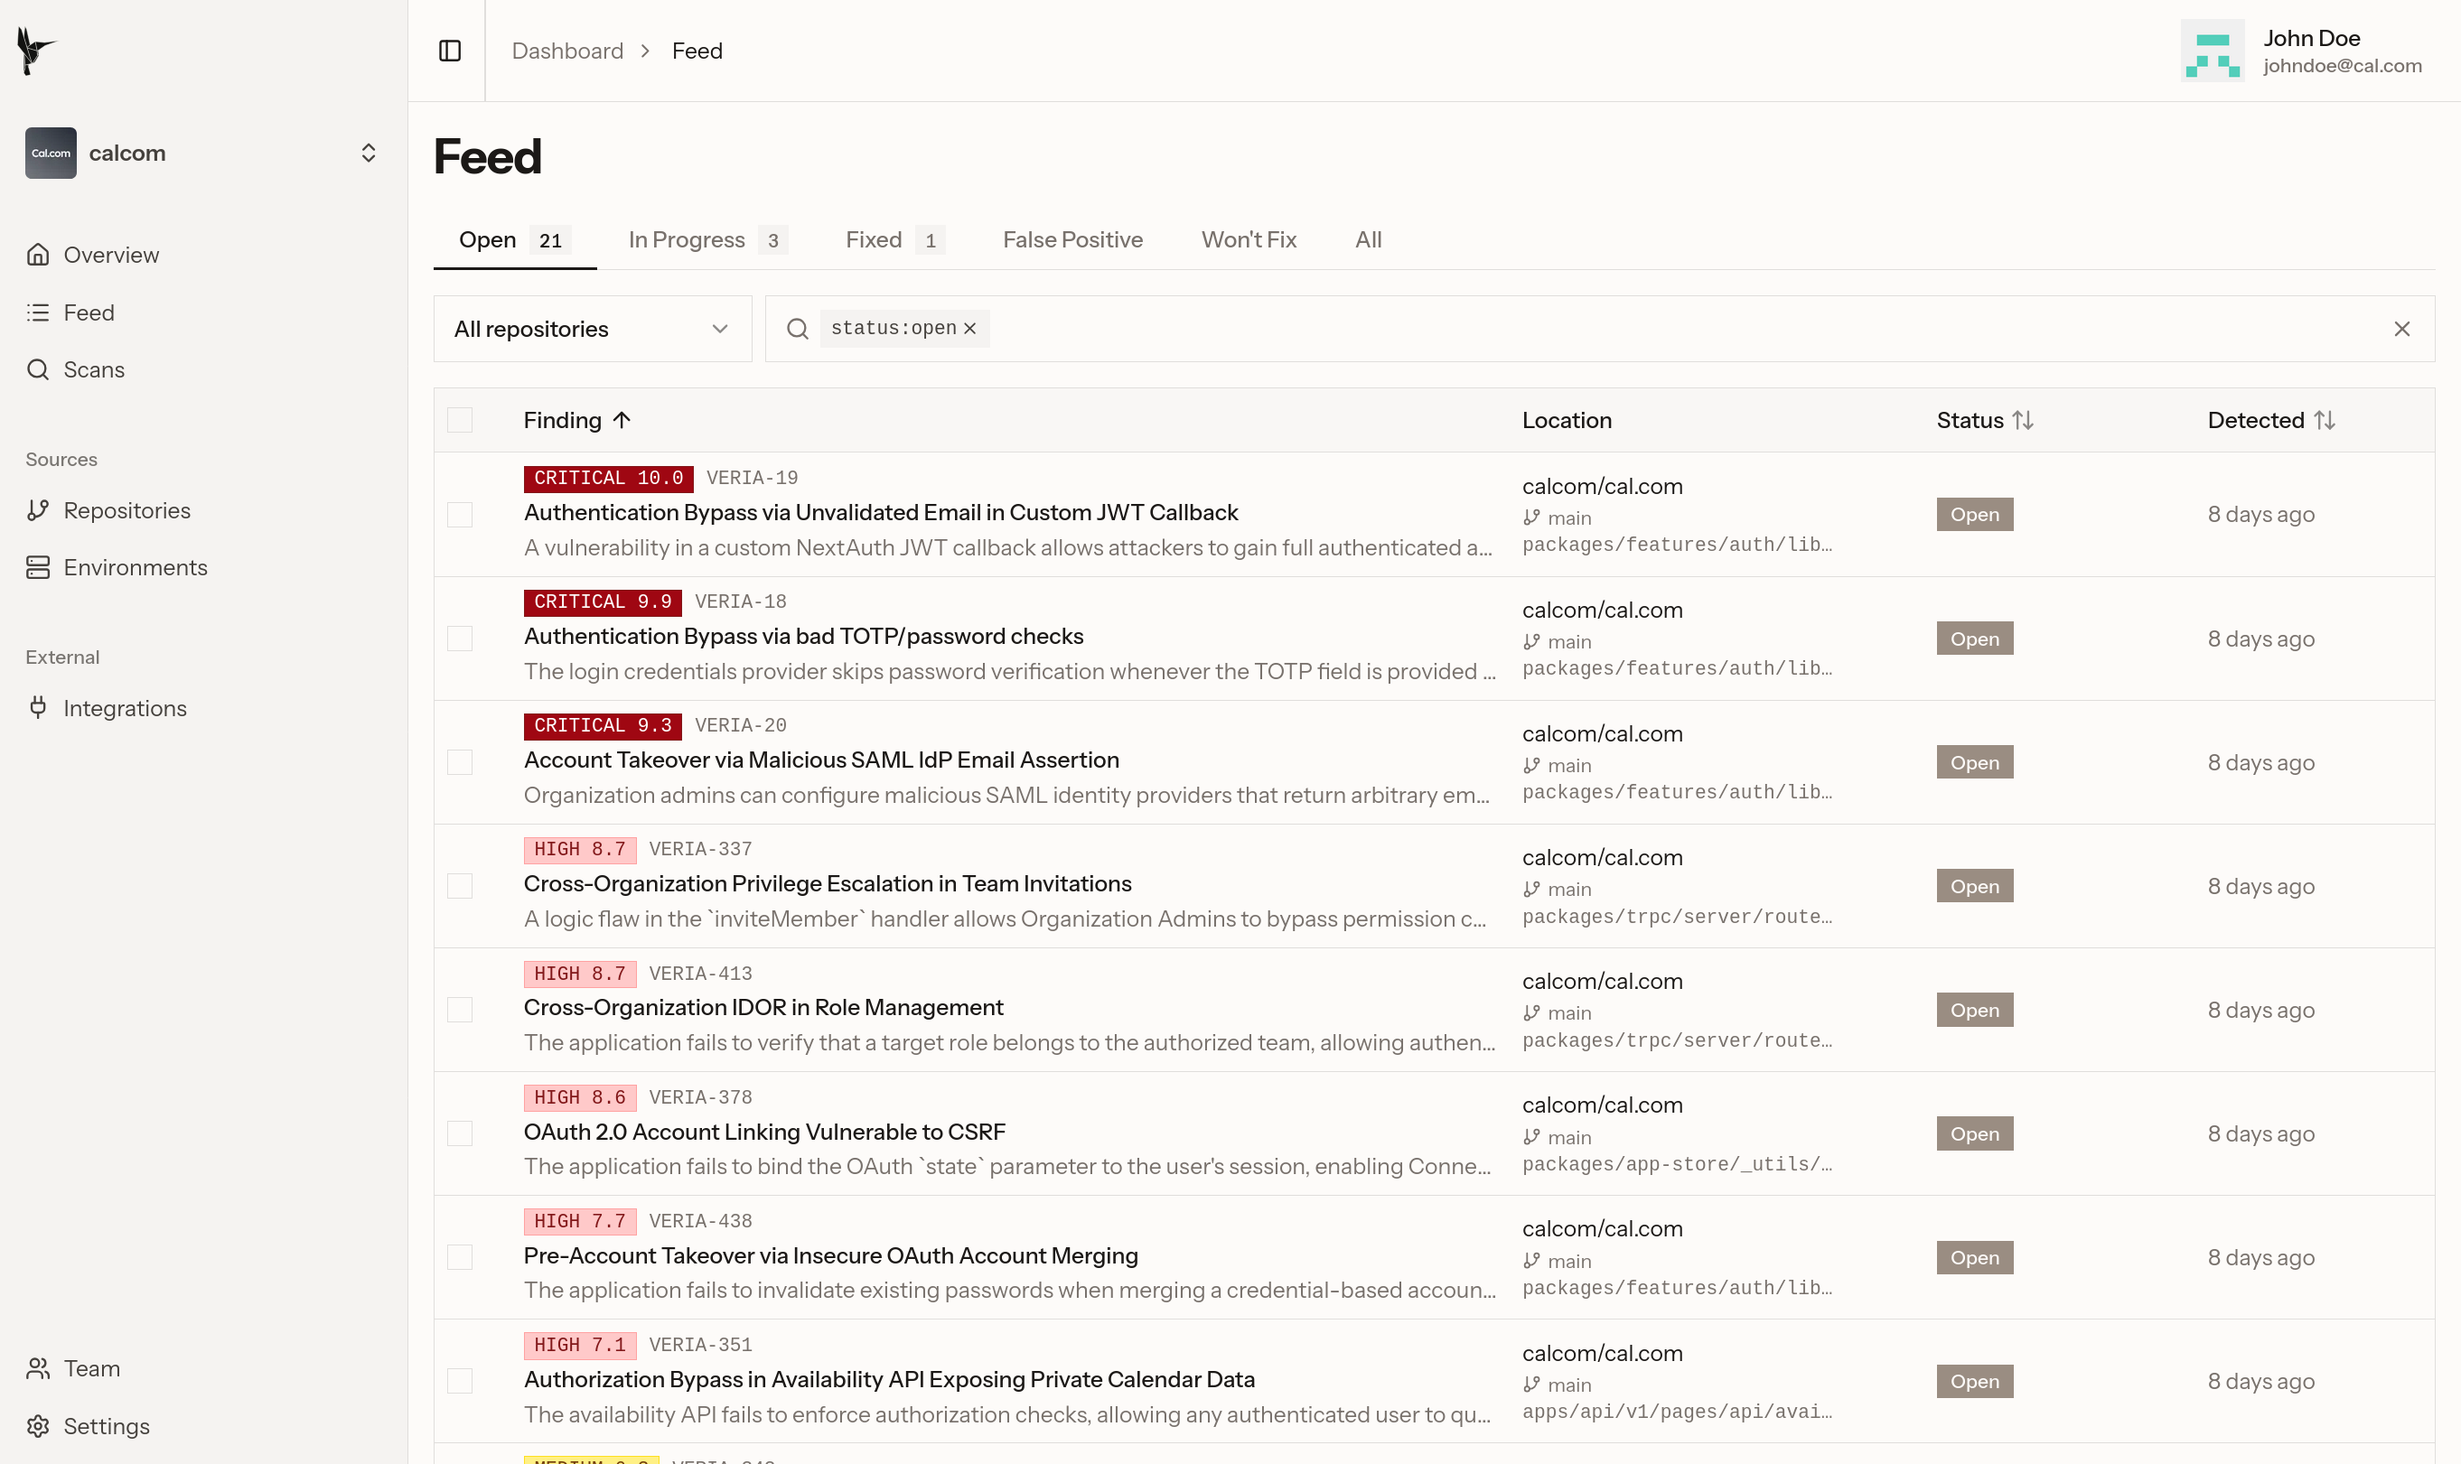Toggle the sidebar panel icon
This screenshot has width=2461, height=1464.
[450, 51]
